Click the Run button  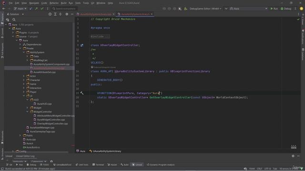274,9
